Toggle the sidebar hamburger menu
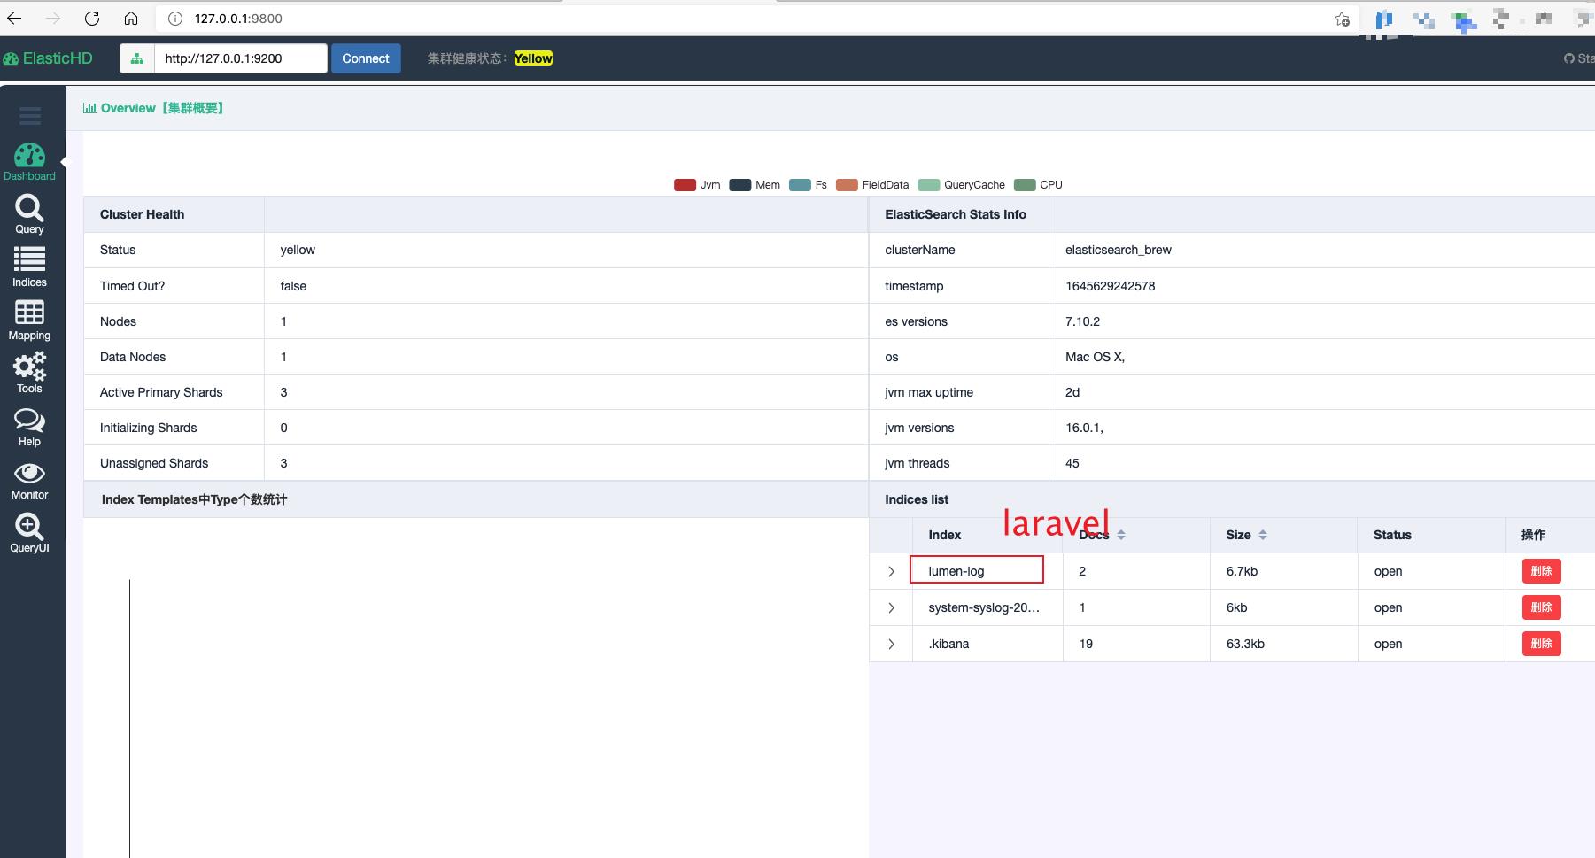Screen dimensions: 1595x858 [30, 116]
